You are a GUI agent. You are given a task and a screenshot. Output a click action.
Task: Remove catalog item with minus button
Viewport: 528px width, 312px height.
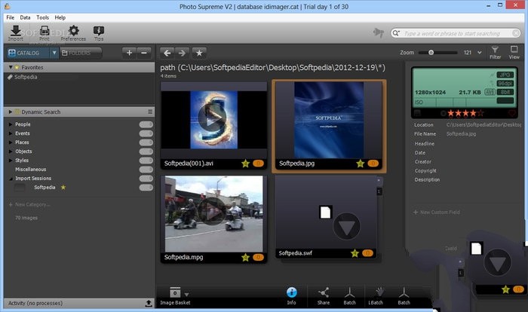[144, 53]
